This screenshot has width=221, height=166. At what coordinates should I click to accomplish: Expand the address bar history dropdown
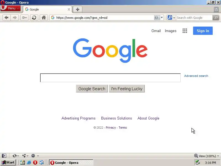point(162,18)
